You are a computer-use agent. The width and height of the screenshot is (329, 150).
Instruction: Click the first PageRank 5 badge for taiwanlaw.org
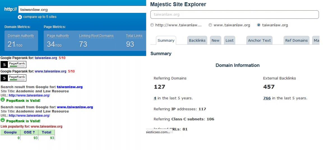[13, 65]
